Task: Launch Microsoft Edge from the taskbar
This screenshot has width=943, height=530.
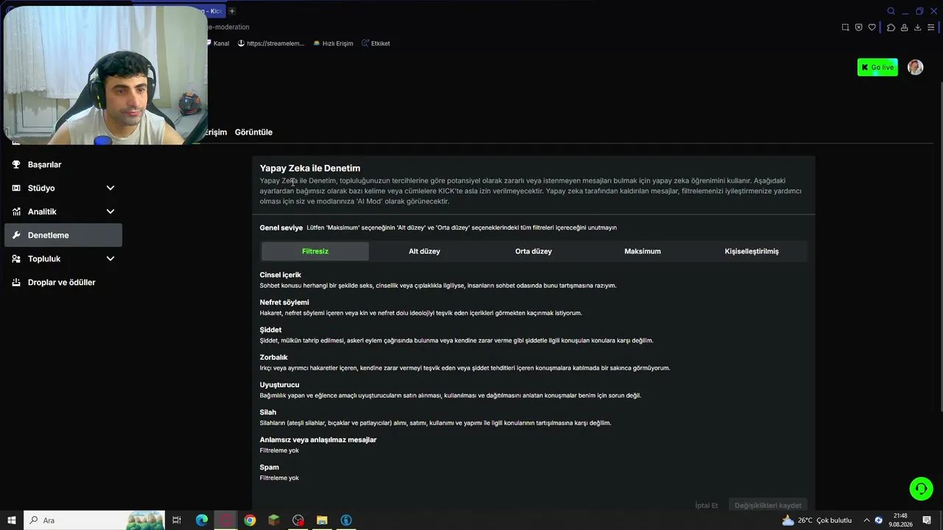Action: (201, 520)
